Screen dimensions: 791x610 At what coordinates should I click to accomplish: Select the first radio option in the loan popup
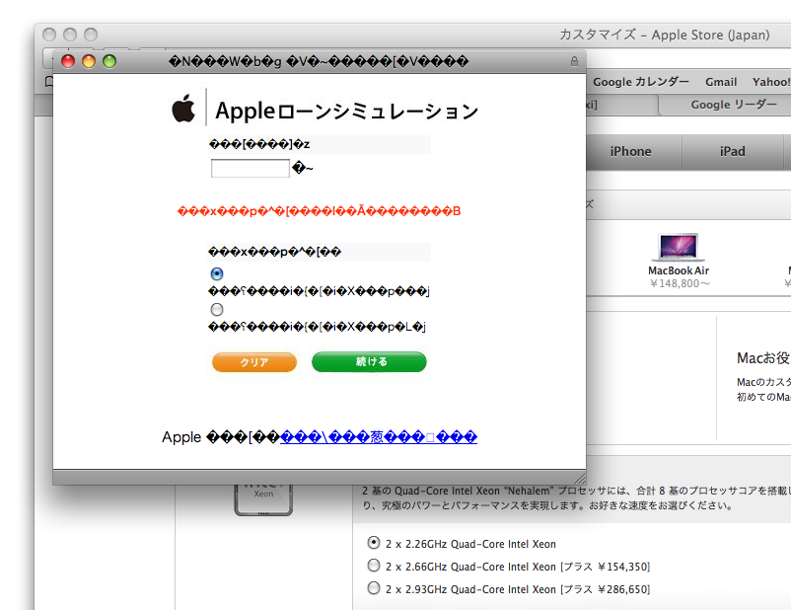(x=217, y=273)
